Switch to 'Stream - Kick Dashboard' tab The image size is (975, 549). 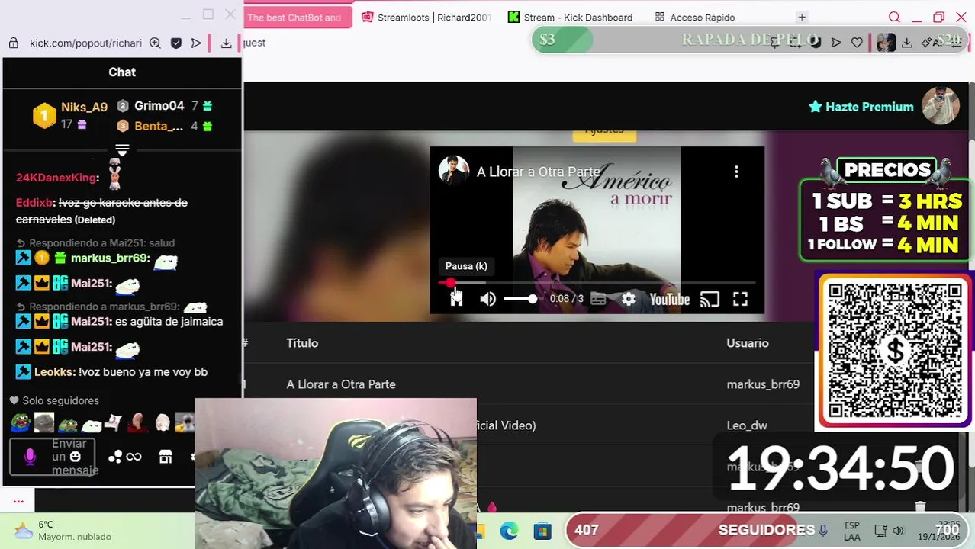coord(570,17)
